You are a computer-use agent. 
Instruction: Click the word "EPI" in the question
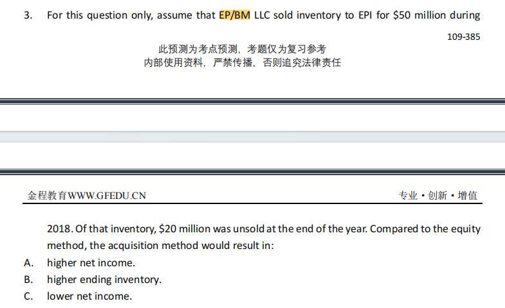point(365,15)
